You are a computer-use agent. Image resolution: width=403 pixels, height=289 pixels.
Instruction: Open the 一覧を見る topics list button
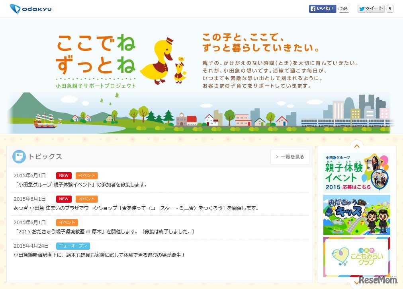(290, 157)
